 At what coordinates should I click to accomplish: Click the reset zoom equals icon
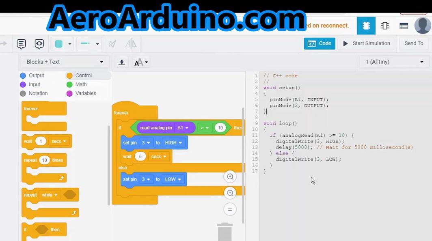tap(230, 209)
